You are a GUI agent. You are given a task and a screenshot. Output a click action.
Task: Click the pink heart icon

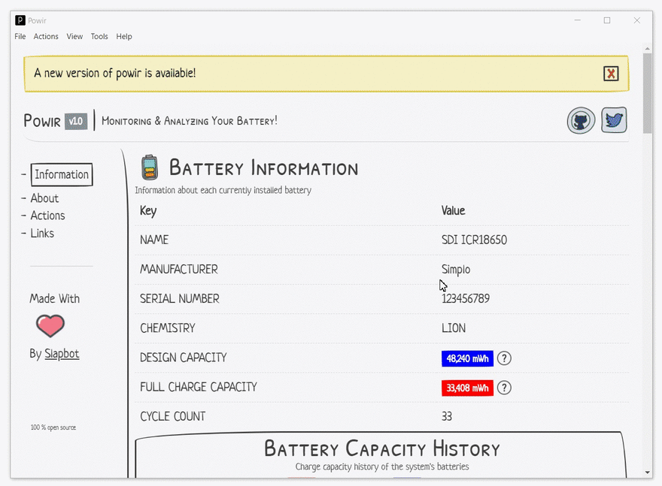[x=50, y=325]
